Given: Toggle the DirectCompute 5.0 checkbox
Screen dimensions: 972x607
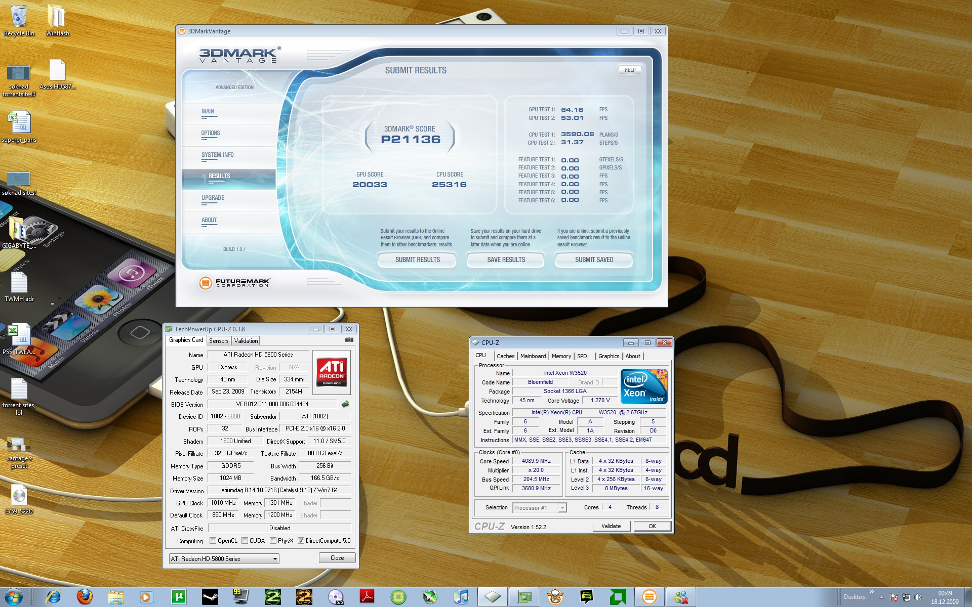Looking at the screenshot, I should (x=301, y=541).
